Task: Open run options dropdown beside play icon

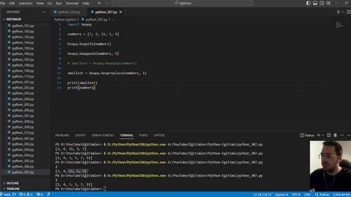Action: click(343, 12)
